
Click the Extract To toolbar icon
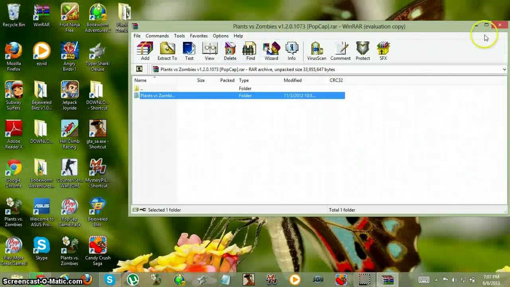coord(167,51)
